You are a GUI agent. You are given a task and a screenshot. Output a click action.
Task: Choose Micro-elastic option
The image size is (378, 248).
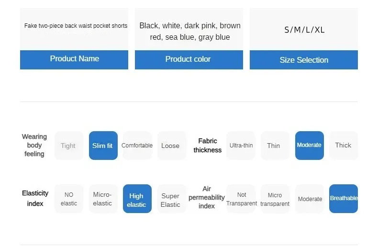pos(103,199)
